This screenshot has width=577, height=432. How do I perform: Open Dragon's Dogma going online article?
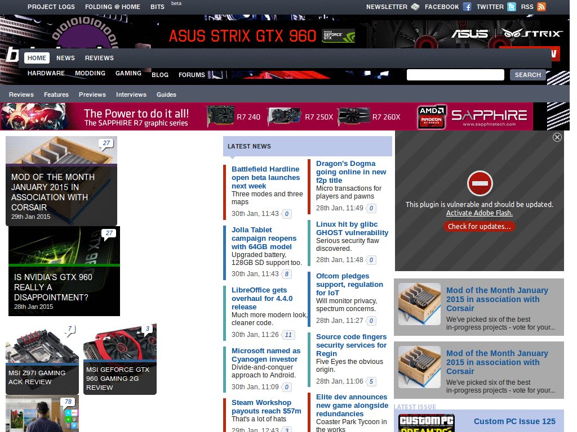pyautogui.click(x=351, y=172)
